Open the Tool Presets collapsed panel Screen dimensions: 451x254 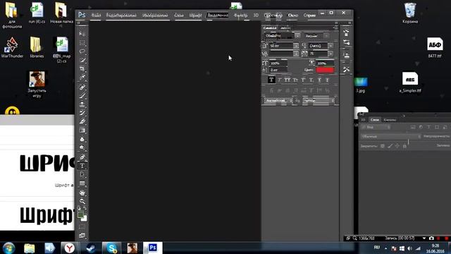point(346,69)
